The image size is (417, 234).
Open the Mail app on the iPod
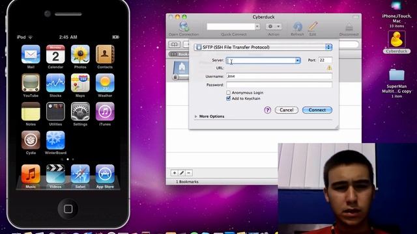coord(31,54)
